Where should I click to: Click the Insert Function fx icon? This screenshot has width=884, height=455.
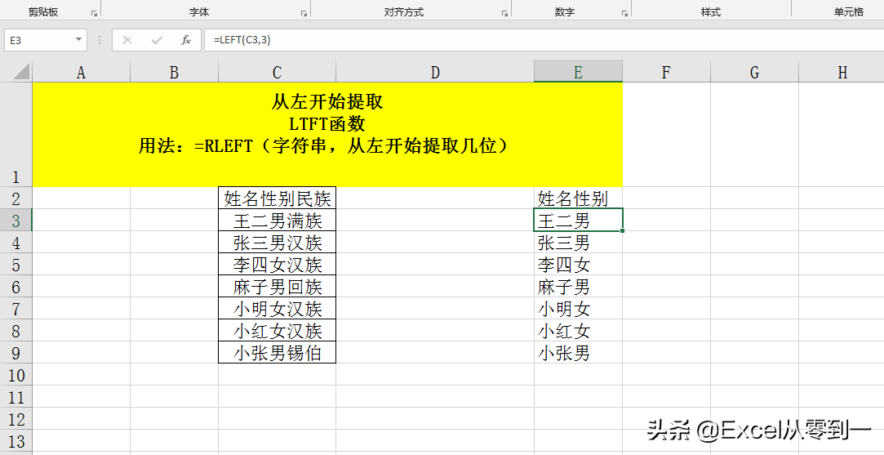185,40
